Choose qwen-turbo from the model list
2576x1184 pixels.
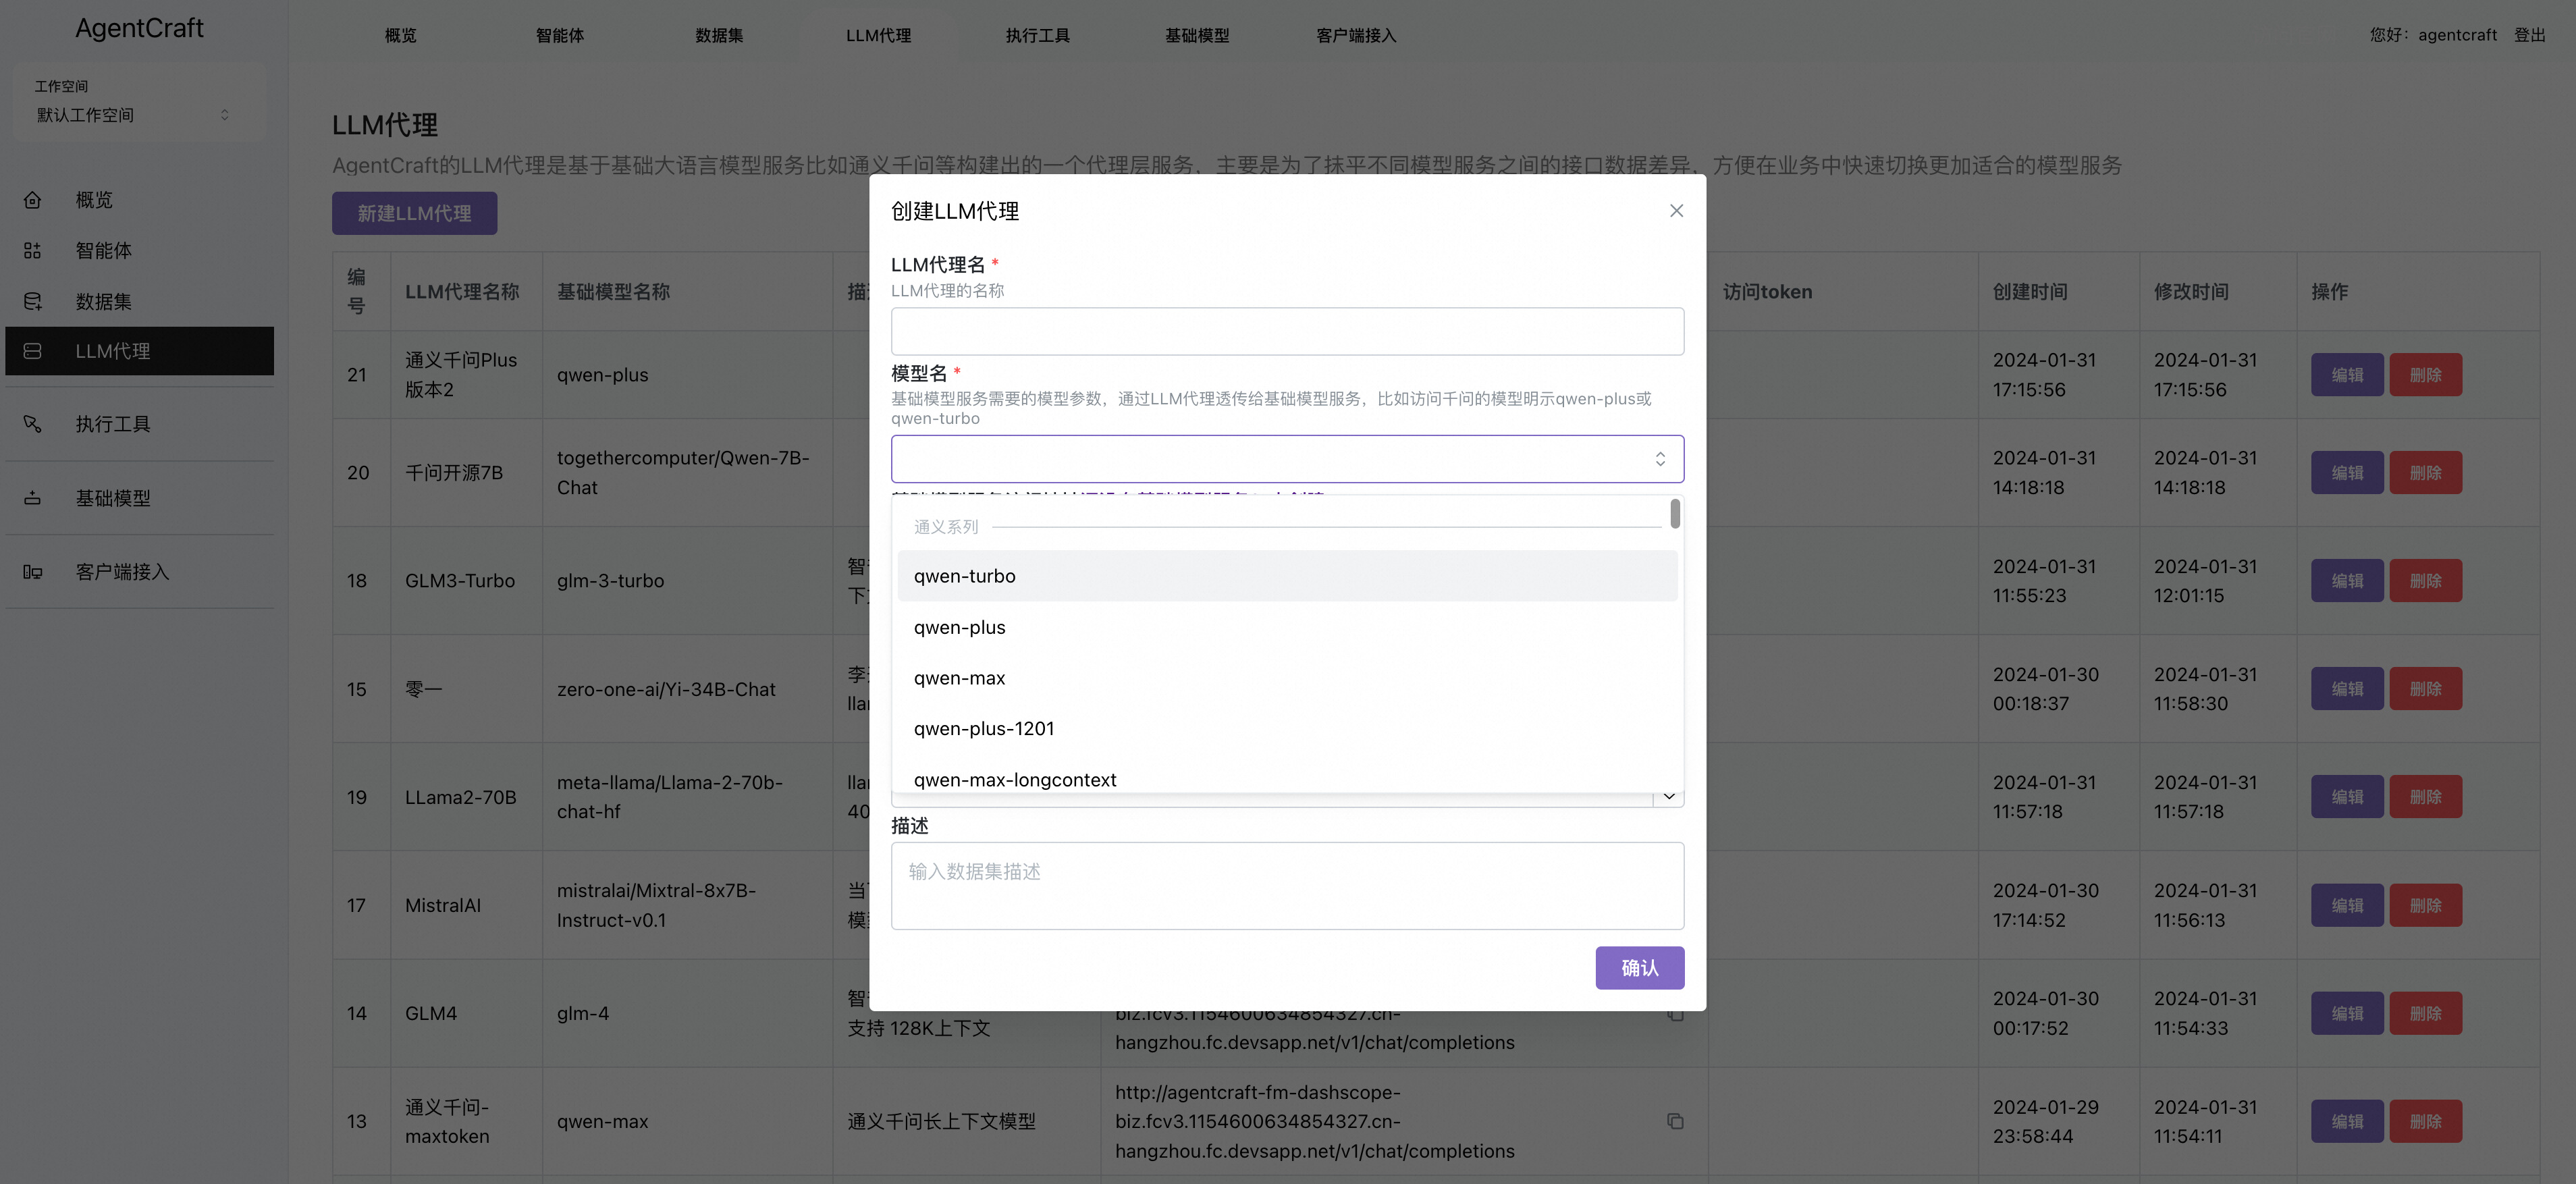click(1287, 576)
